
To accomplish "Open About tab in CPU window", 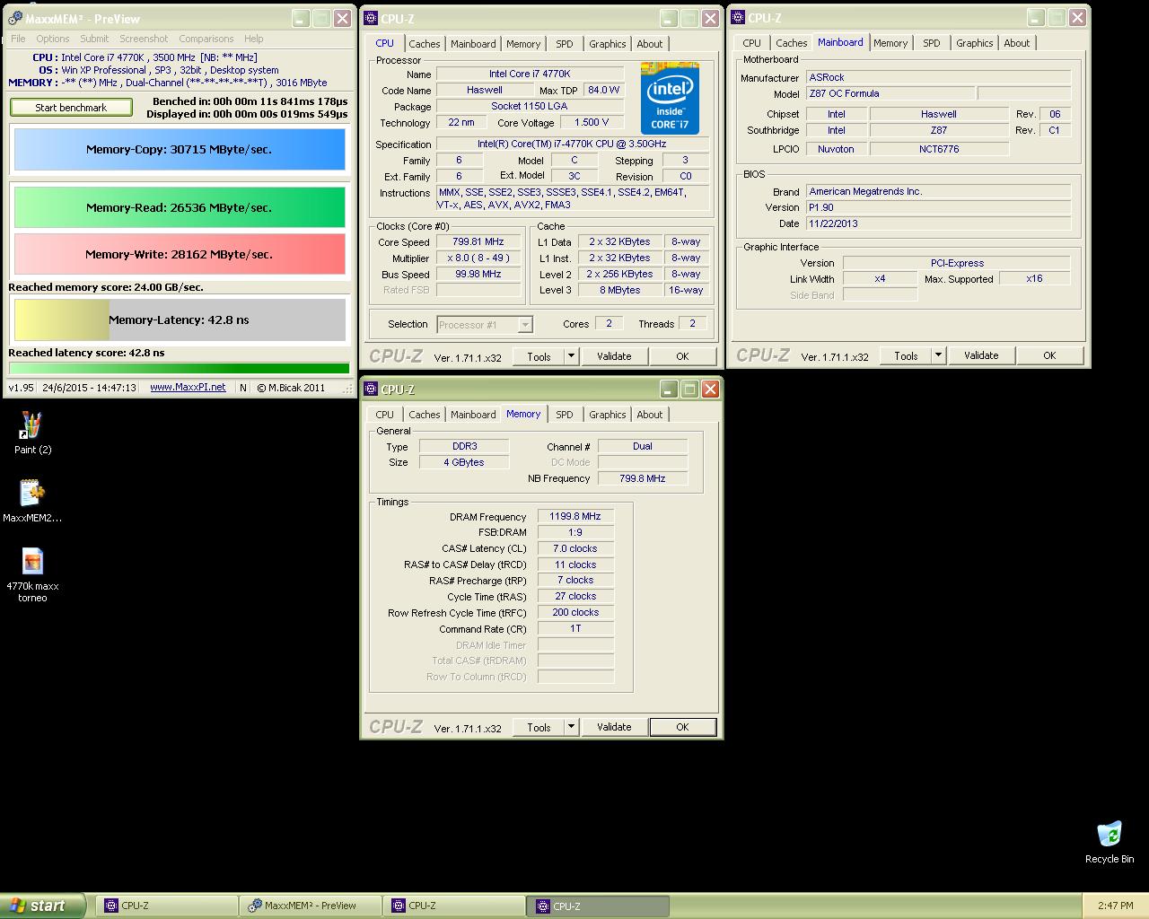I will 650,44.
